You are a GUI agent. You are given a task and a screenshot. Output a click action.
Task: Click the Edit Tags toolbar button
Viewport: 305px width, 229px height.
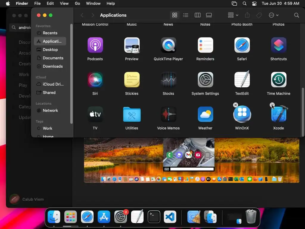pos(259,15)
